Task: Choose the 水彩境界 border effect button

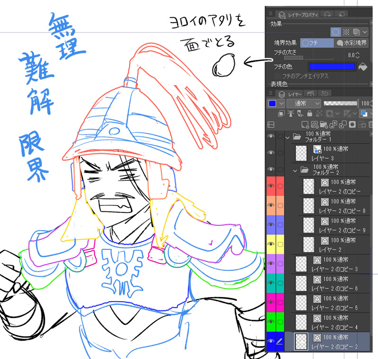Action: coord(352,43)
